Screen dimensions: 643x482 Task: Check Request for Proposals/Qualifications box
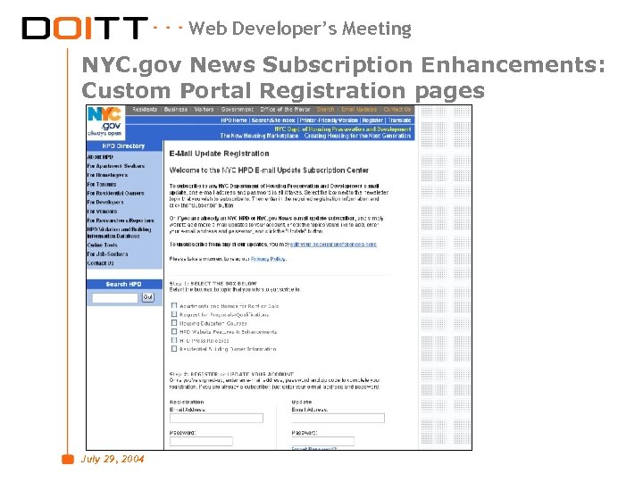pos(174,314)
